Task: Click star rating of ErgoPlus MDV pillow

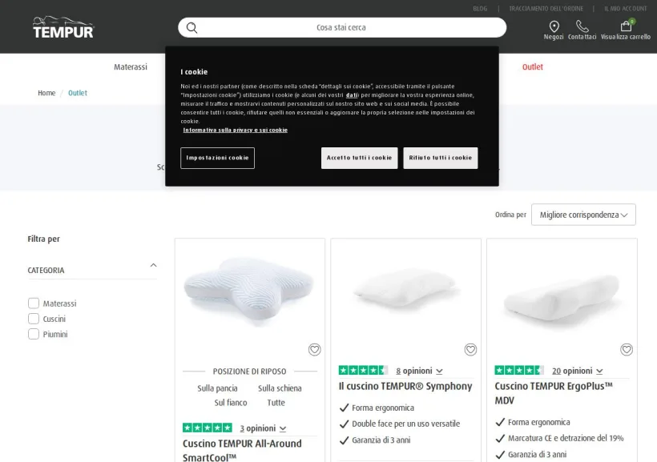Action: (x=519, y=370)
